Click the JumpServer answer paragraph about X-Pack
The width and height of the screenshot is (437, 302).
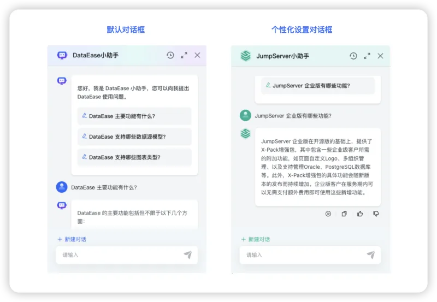317,167
